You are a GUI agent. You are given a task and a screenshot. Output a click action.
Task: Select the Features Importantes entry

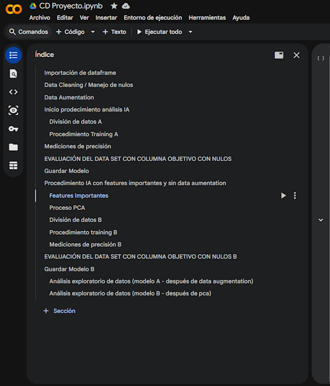click(x=79, y=196)
